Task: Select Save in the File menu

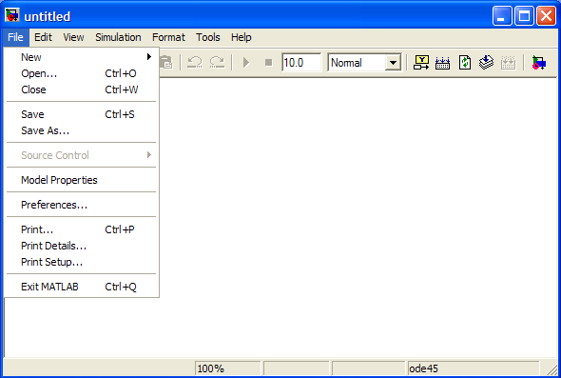Action: point(81,114)
